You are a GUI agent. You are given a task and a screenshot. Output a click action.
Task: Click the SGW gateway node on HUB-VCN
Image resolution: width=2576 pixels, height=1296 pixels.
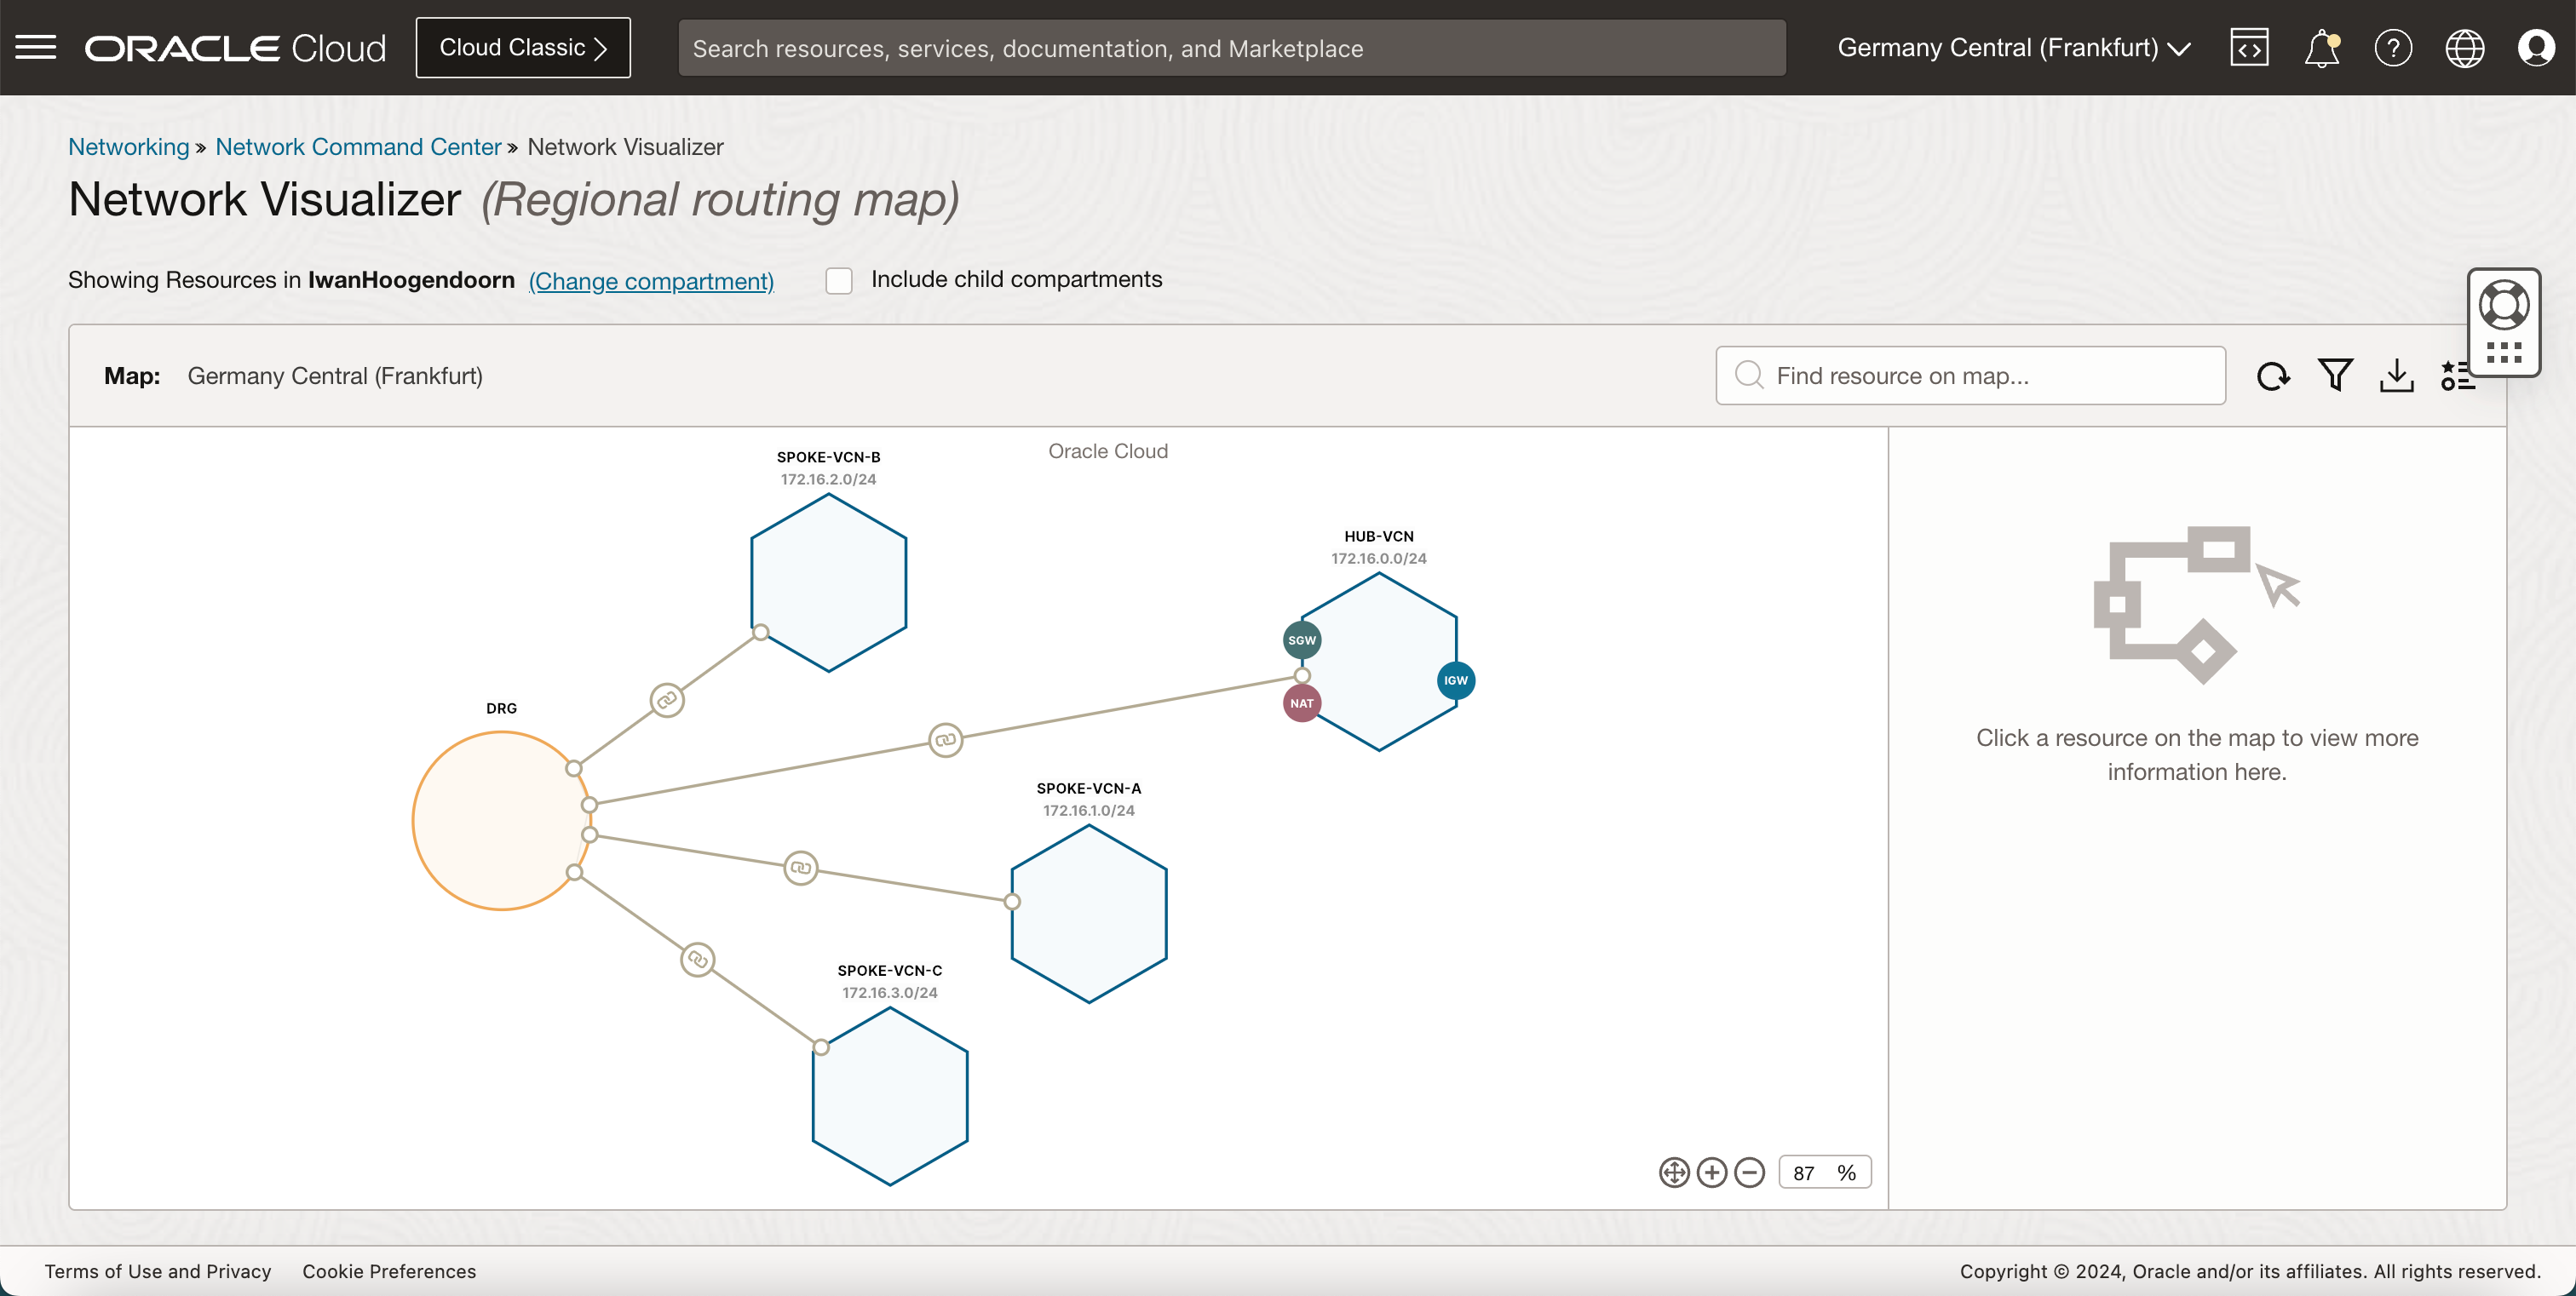point(1302,638)
